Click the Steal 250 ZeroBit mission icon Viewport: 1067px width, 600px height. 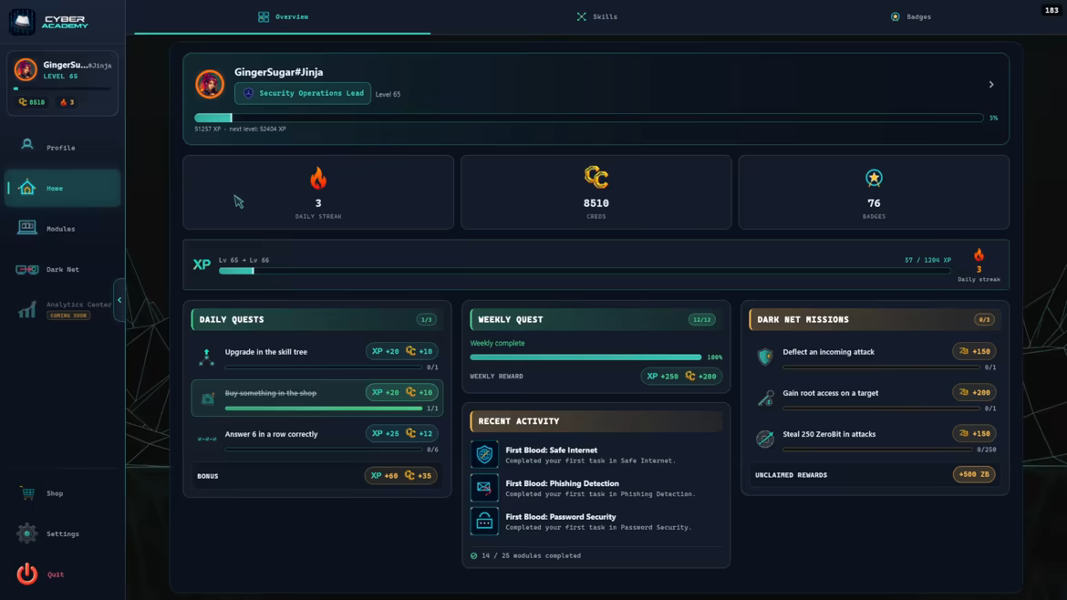coord(765,439)
